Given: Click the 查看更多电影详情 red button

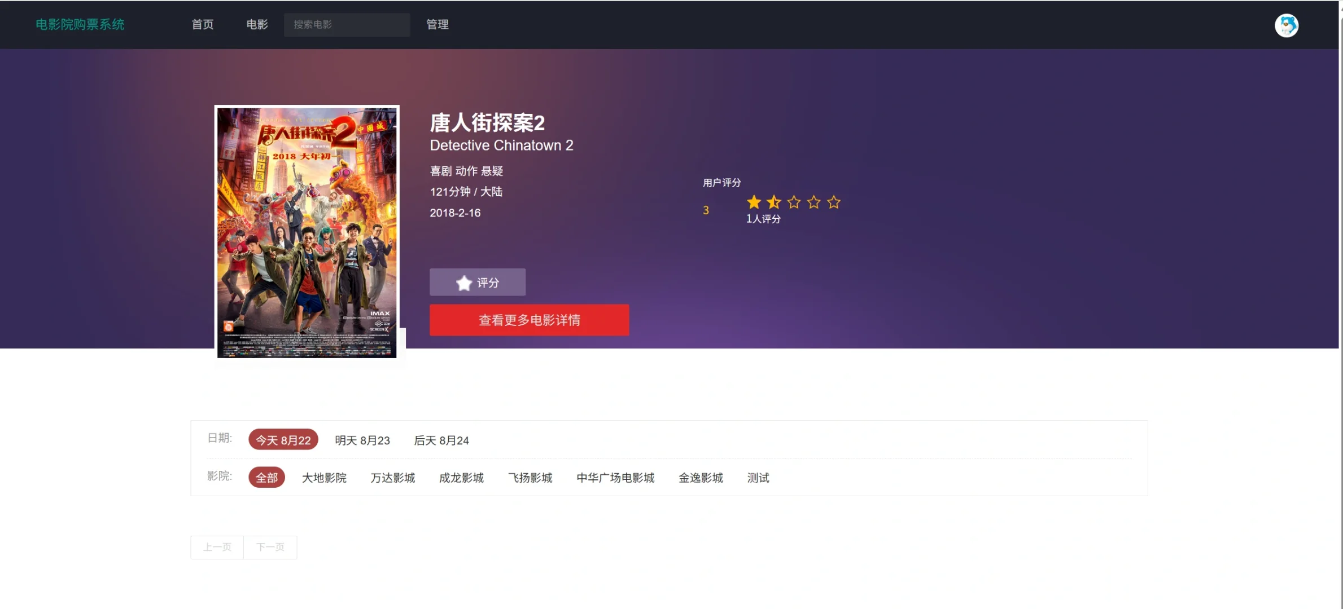Looking at the screenshot, I should [x=528, y=320].
